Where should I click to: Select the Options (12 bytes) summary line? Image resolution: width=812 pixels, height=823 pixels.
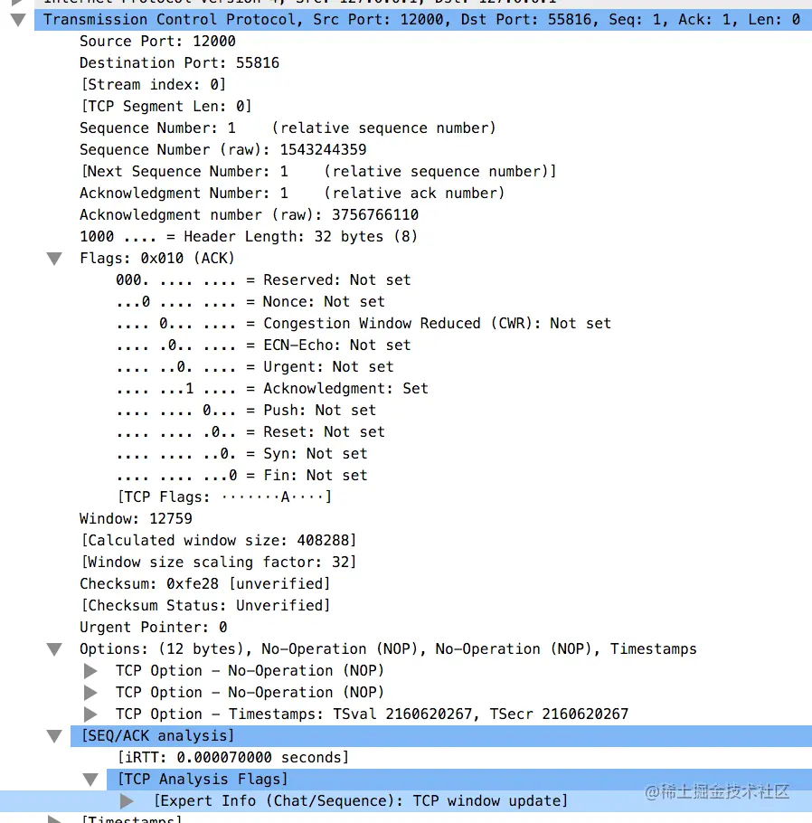coord(388,649)
